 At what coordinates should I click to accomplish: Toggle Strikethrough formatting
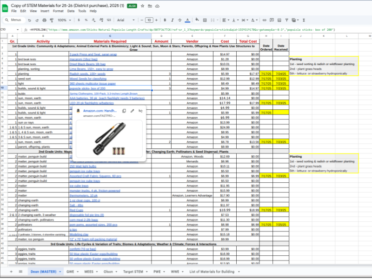point(179,20)
